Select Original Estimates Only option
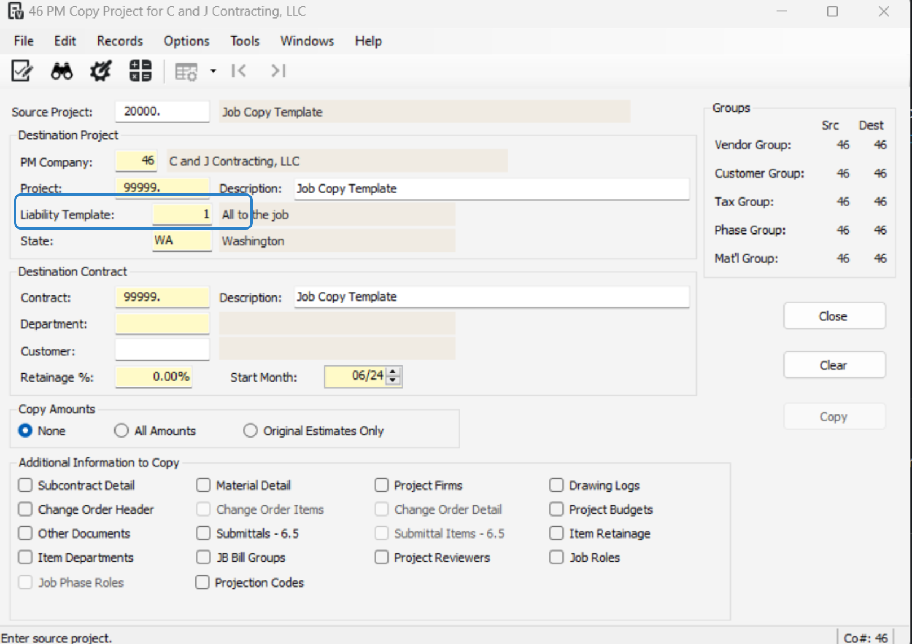 coord(250,431)
